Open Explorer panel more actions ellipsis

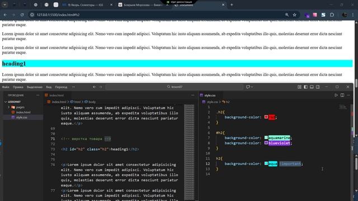[x=37, y=95]
